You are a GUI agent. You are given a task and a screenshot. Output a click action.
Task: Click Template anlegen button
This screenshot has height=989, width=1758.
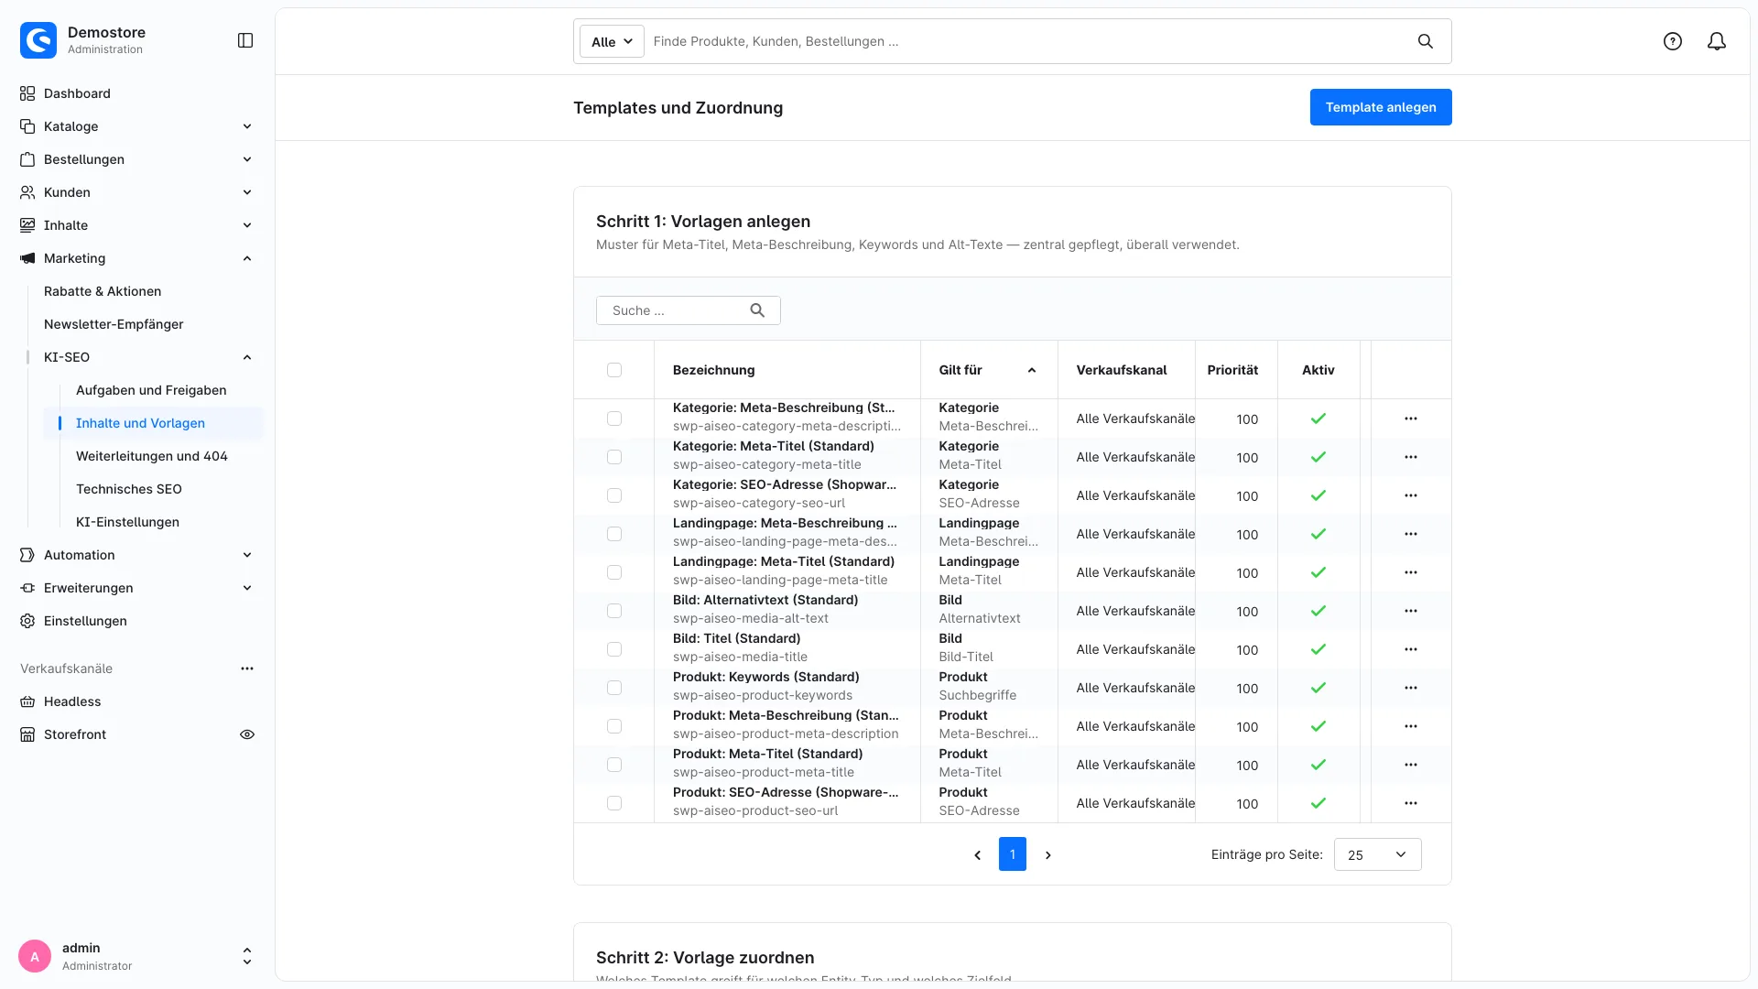point(1381,107)
